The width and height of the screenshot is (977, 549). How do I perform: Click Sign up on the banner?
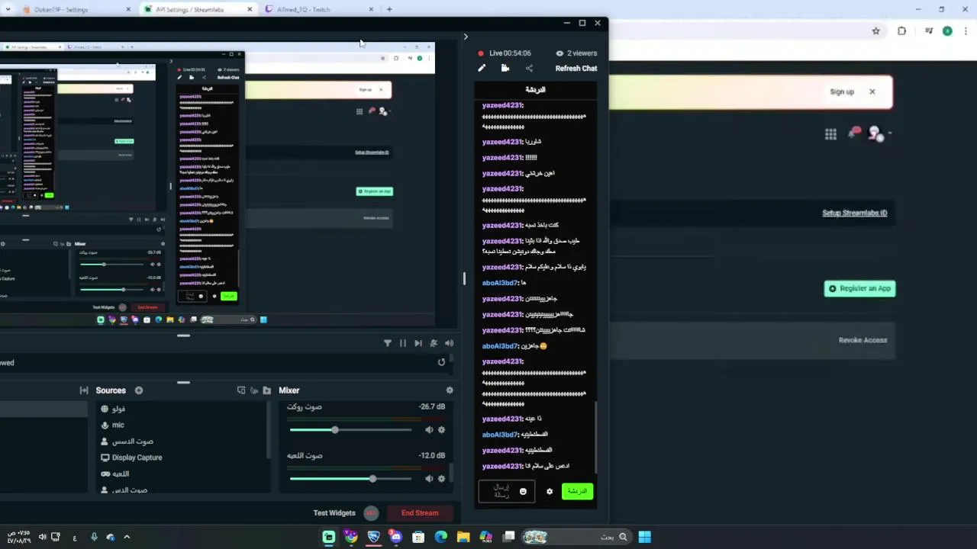point(842,91)
